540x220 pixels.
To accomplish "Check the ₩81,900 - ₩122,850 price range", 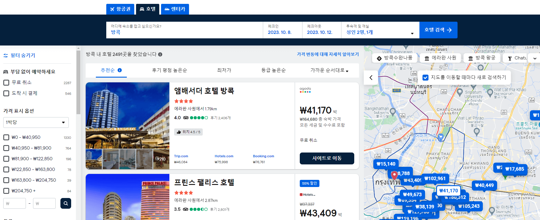I will [x=6, y=159].
